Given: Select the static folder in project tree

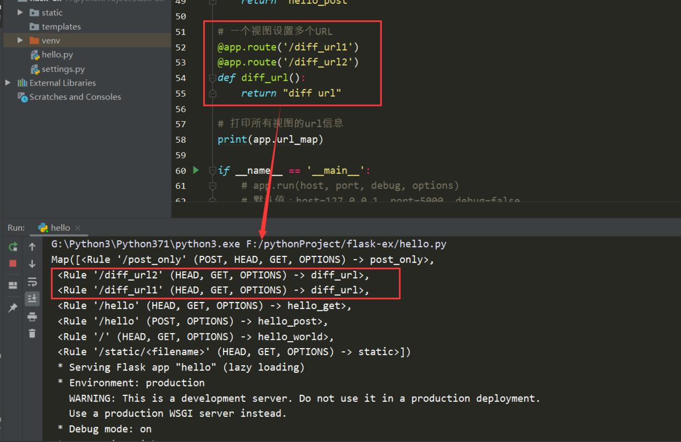Looking at the screenshot, I should pyautogui.click(x=52, y=12).
